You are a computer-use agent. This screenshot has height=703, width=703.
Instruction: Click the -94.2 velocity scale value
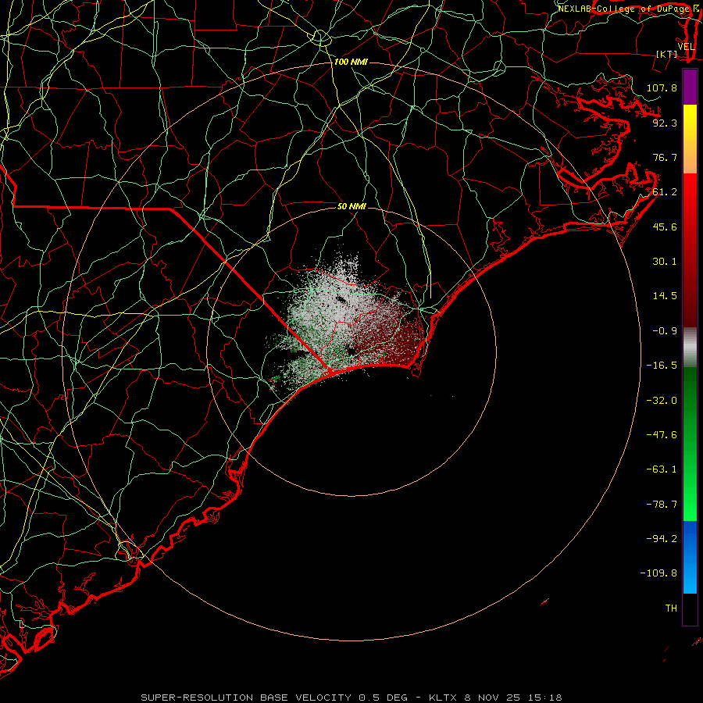coord(662,539)
